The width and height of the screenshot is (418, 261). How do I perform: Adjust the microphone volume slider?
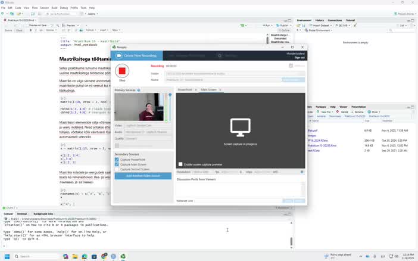170,107
